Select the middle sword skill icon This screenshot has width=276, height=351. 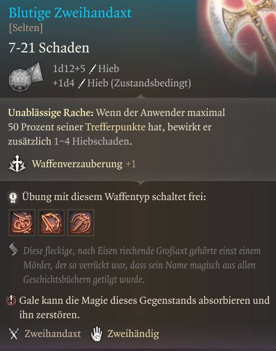tap(51, 223)
